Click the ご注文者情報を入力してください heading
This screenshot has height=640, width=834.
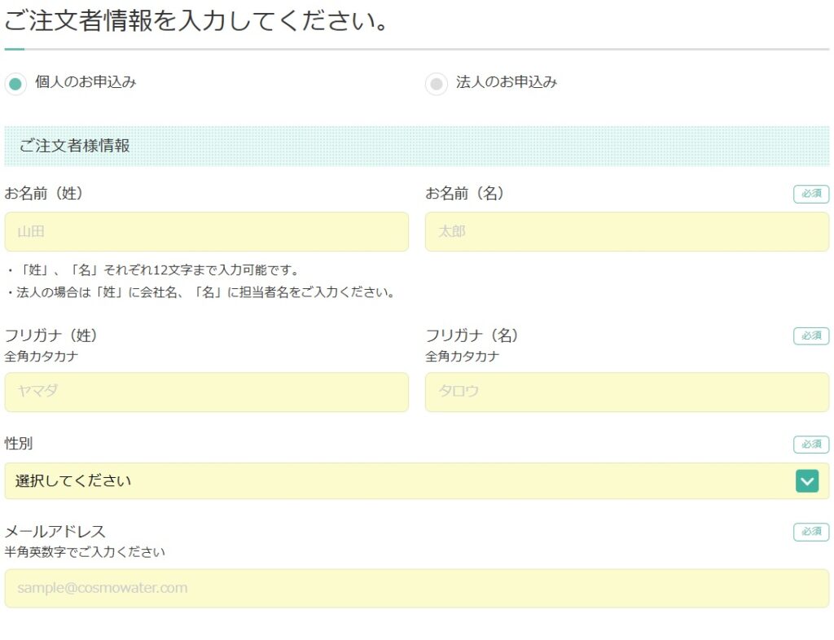[x=195, y=20]
